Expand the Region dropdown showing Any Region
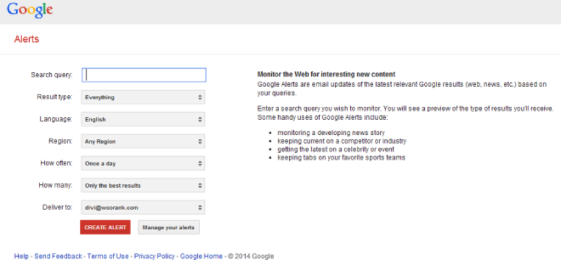Image resolution: width=561 pixels, height=280 pixels. (143, 141)
